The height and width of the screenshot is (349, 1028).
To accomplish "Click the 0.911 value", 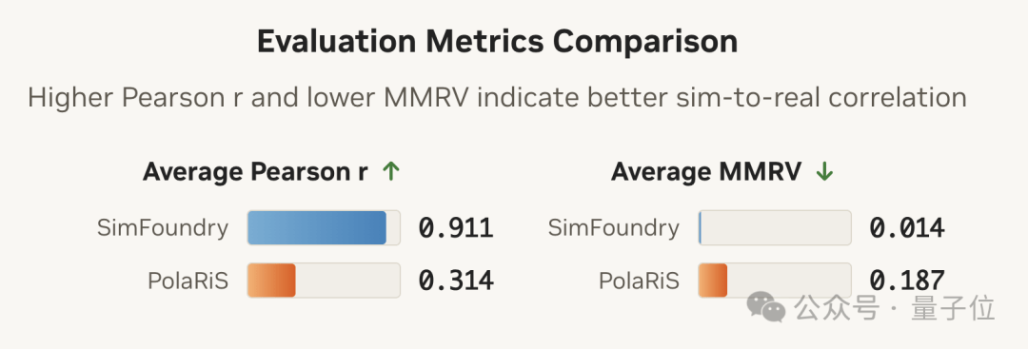I will click(x=456, y=228).
